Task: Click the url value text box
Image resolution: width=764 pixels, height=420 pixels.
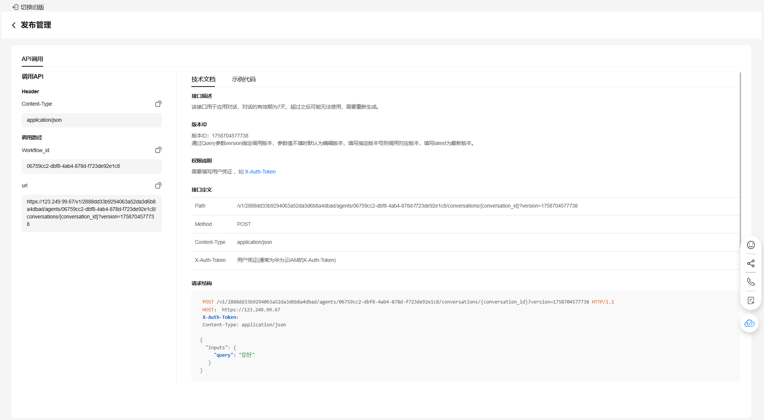Action: click(91, 213)
